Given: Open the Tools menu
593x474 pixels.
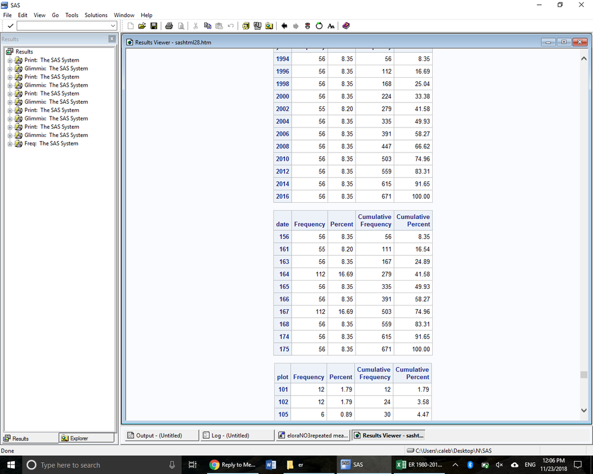Looking at the screenshot, I should (x=71, y=15).
